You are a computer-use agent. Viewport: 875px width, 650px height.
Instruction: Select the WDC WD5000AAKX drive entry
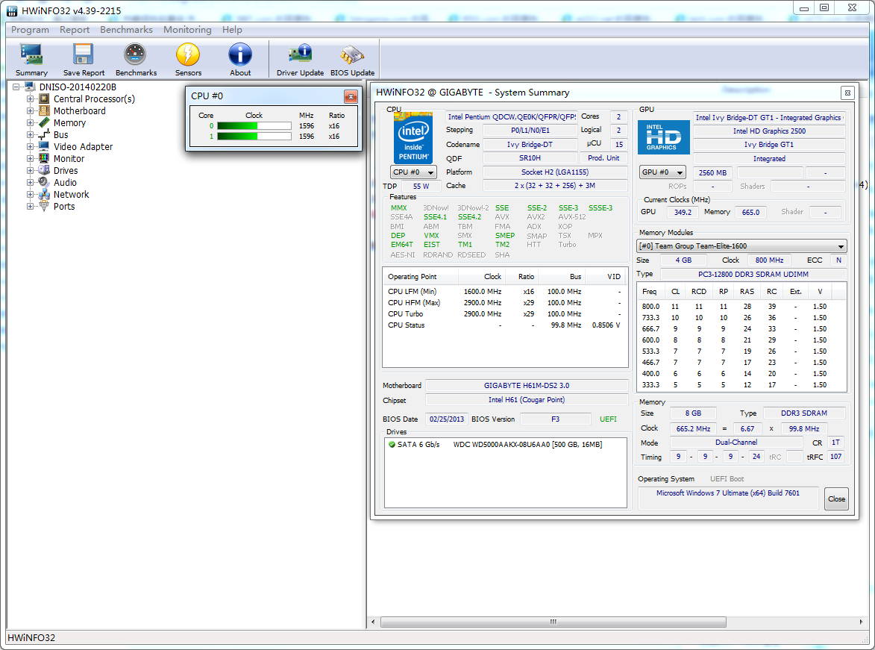click(x=527, y=445)
